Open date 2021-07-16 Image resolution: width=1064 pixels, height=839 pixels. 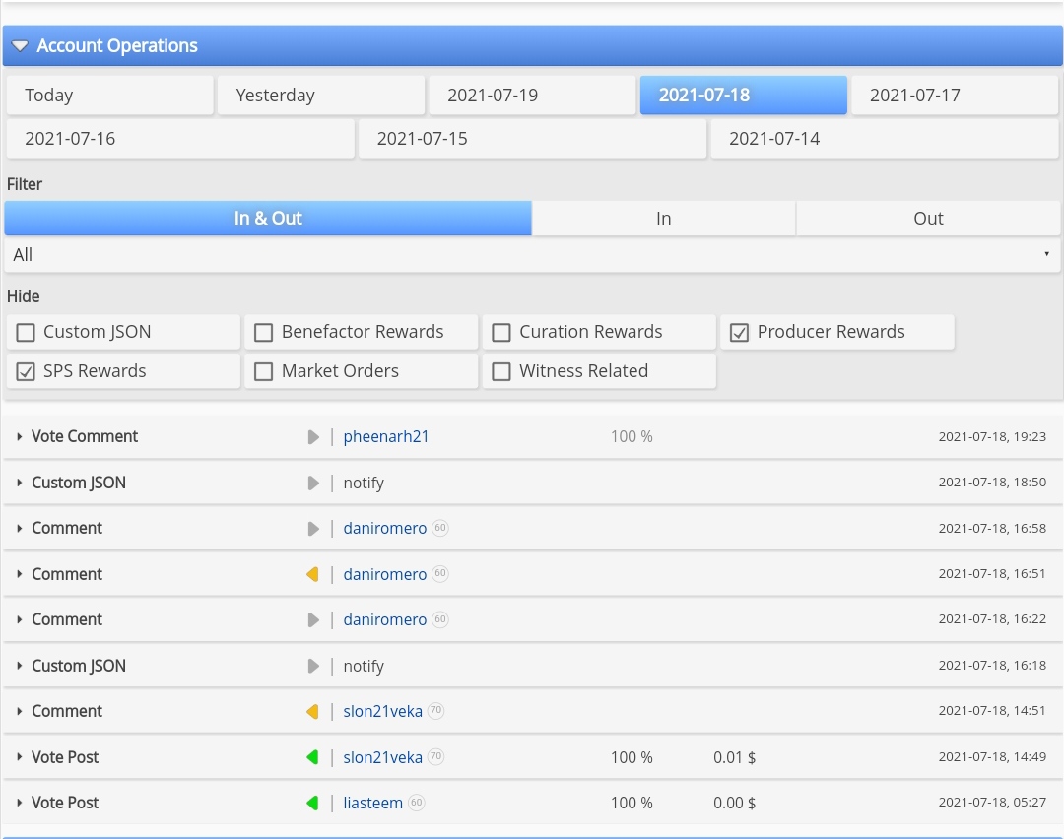(x=180, y=139)
